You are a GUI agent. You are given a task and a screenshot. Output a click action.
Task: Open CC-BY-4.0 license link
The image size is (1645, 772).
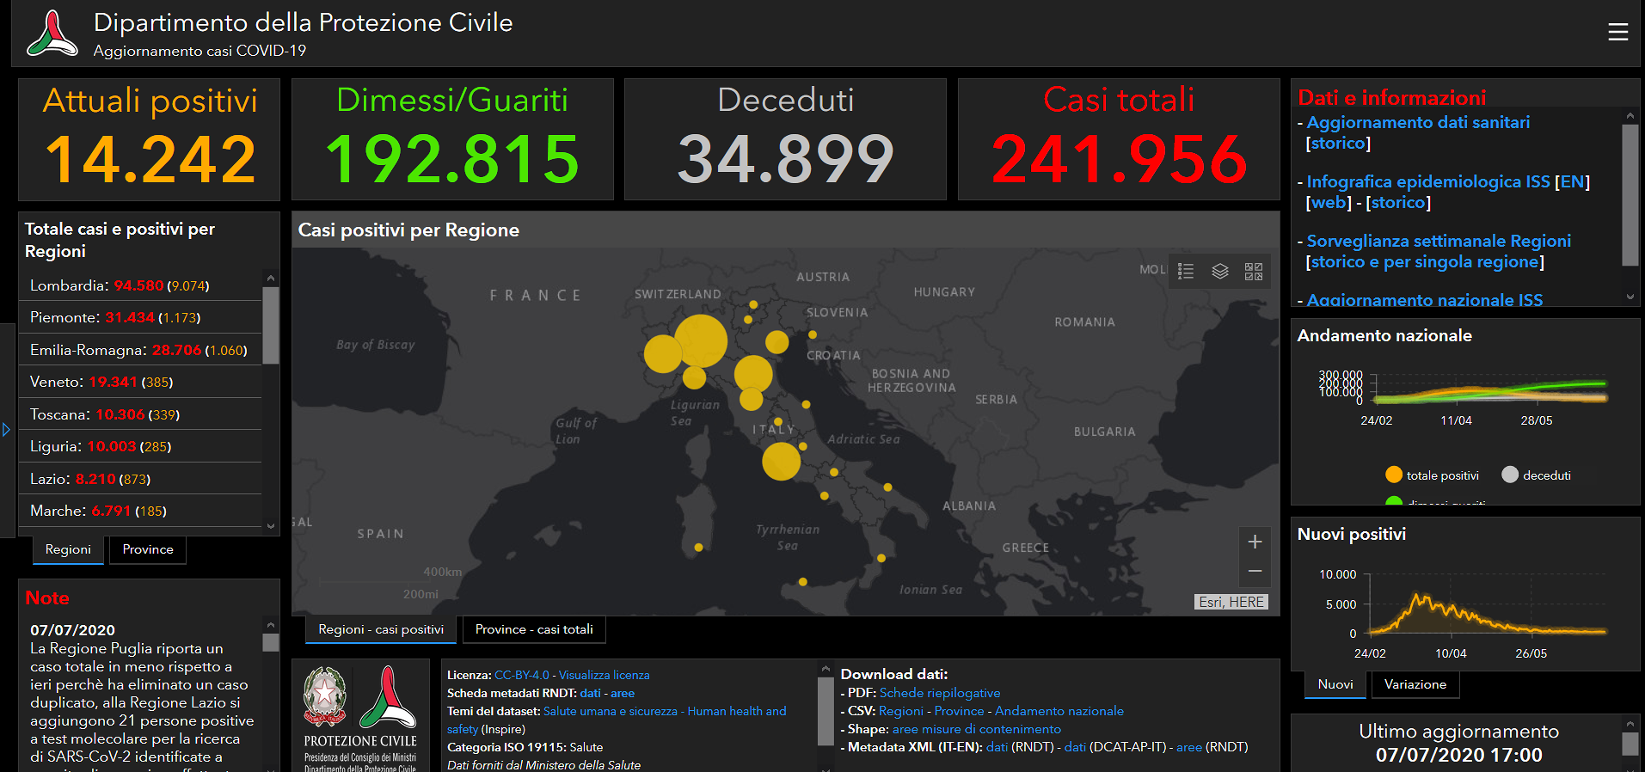pos(522,675)
